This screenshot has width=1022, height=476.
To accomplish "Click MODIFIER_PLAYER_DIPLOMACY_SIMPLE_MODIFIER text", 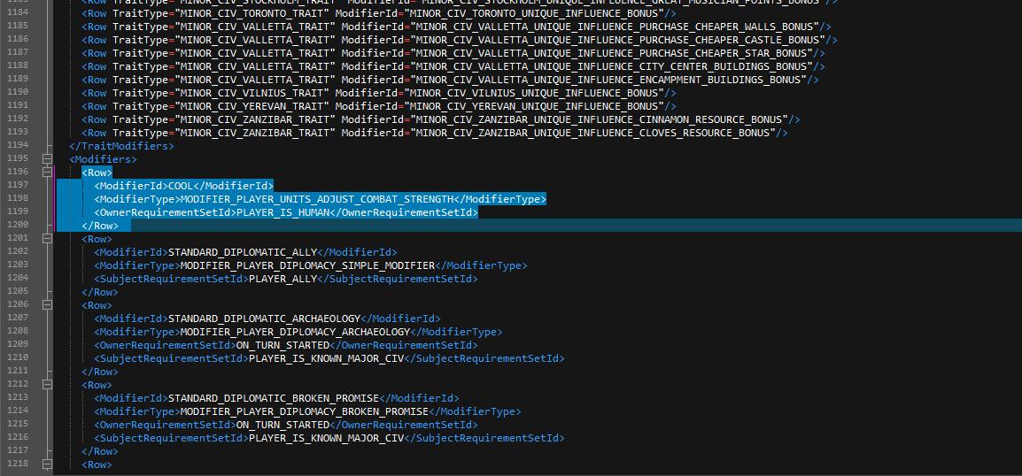I will coord(307,265).
